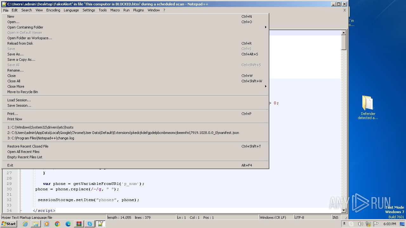Click the INS status indicator

pos(336,218)
